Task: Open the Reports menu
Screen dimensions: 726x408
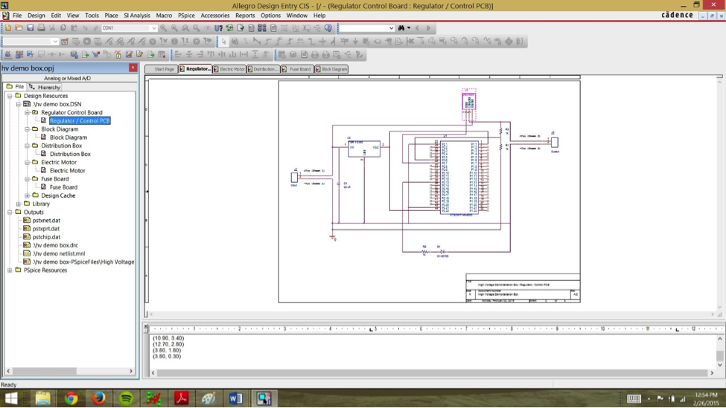Action: pyautogui.click(x=245, y=16)
